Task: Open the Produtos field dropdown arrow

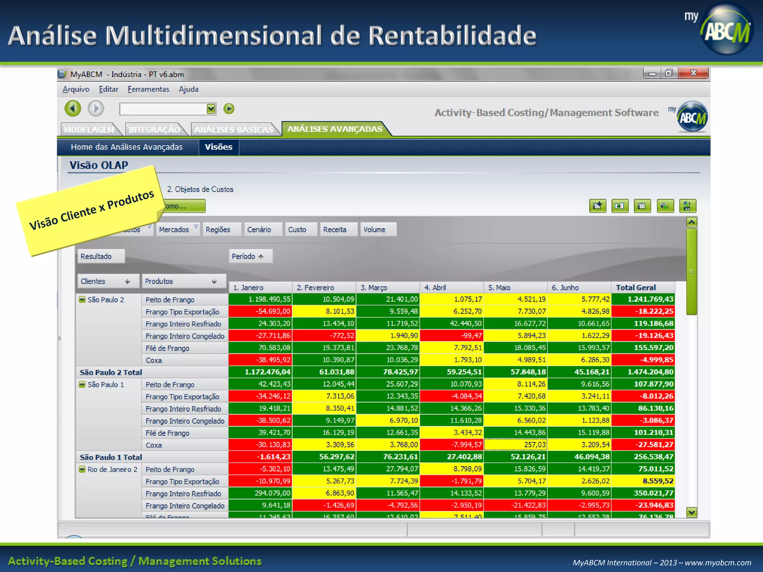Action: pos(214,282)
